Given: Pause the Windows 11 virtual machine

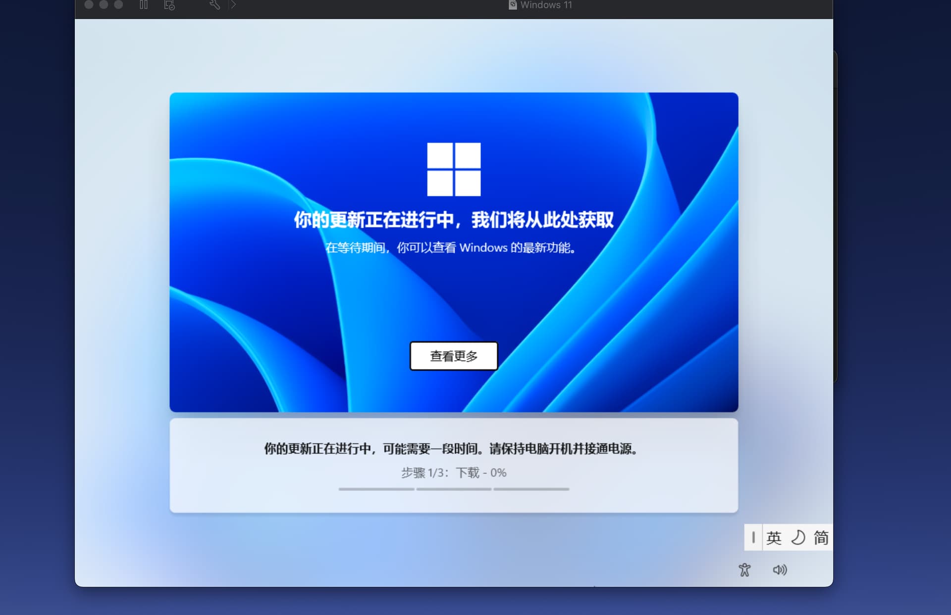Looking at the screenshot, I should 144,5.
